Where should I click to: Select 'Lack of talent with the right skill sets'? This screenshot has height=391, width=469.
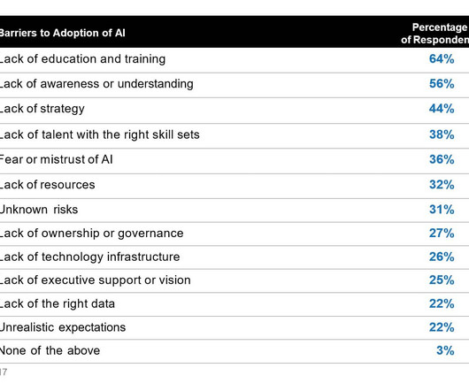click(100, 134)
